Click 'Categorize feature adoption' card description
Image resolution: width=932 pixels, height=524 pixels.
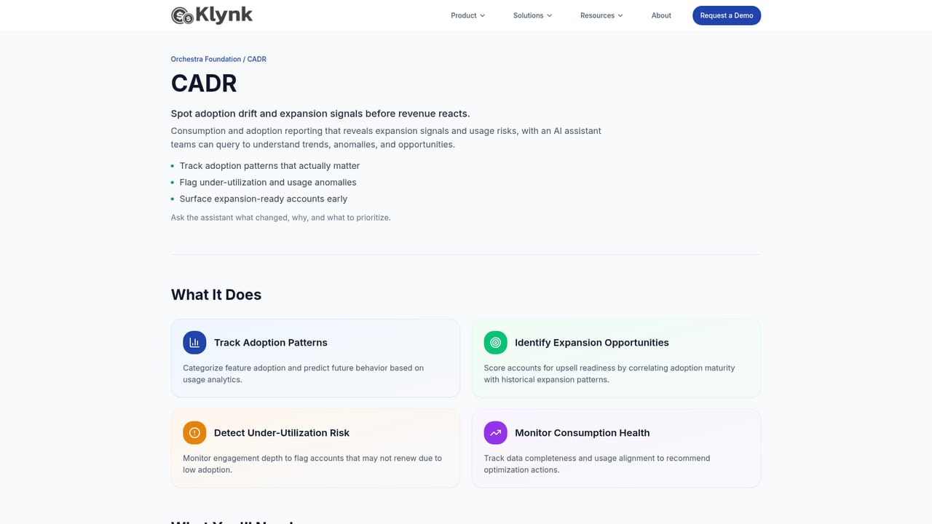pyautogui.click(x=304, y=374)
